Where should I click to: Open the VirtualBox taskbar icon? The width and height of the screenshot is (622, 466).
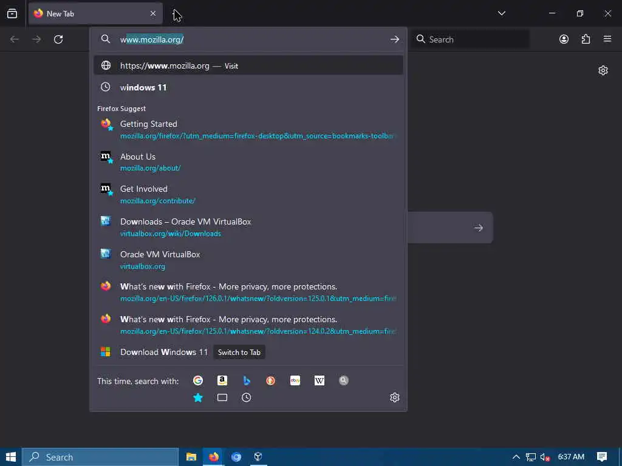point(258,457)
